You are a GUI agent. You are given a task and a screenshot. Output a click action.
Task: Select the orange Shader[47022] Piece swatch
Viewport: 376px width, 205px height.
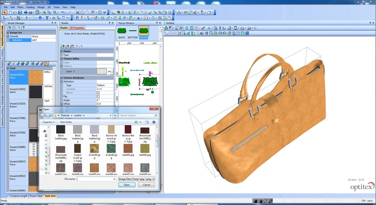click(36, 77)
